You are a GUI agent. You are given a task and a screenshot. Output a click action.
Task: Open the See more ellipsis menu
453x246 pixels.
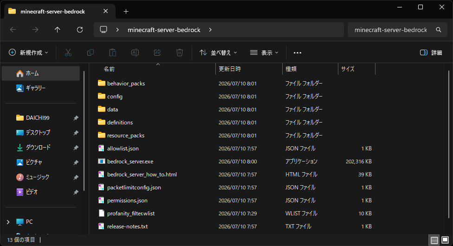click(x=297, y=52)
